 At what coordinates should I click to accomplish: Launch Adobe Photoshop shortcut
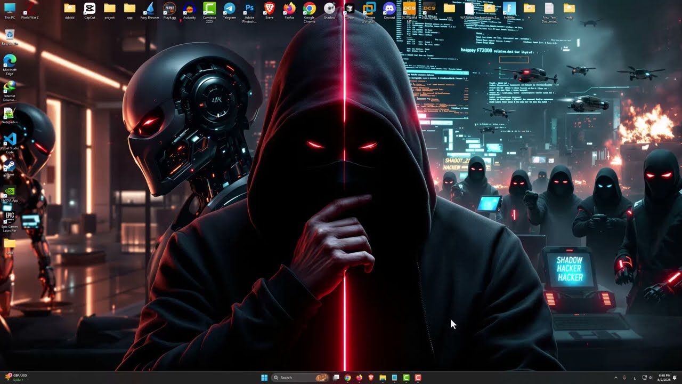(249, 9)
